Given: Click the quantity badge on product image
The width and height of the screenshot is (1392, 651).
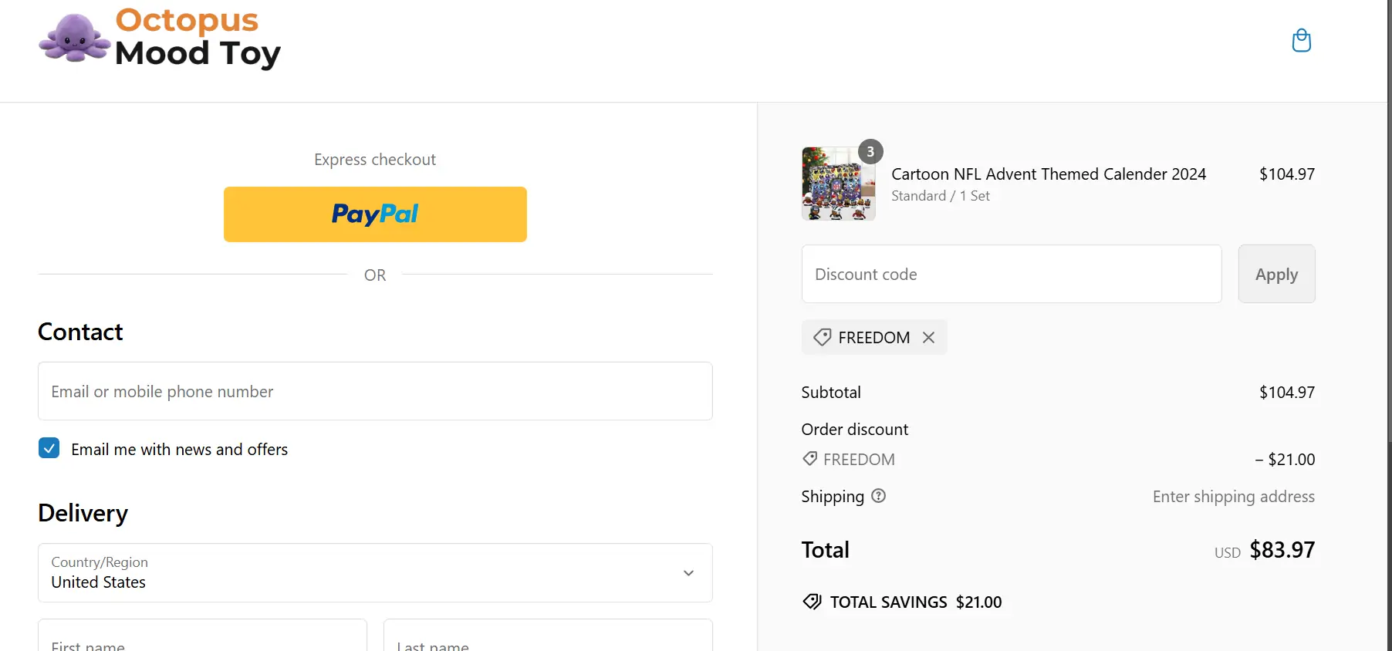Looking at the screenshot, I should pyautogui.click(x=870, y=152).
